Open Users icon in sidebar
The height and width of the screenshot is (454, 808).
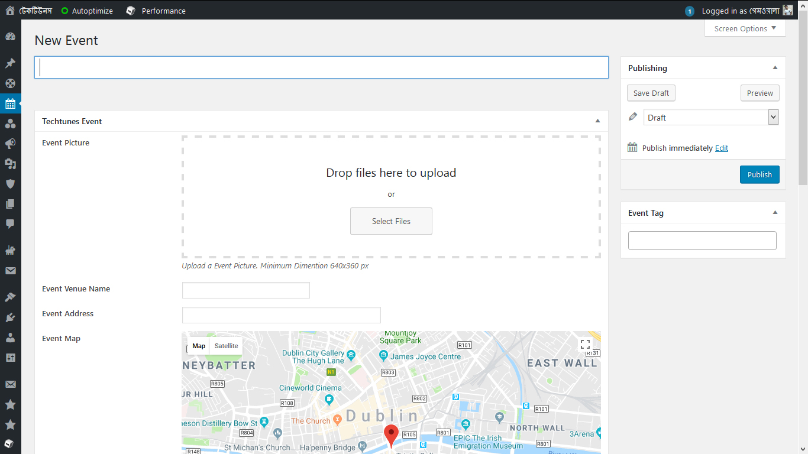(10, 338)
